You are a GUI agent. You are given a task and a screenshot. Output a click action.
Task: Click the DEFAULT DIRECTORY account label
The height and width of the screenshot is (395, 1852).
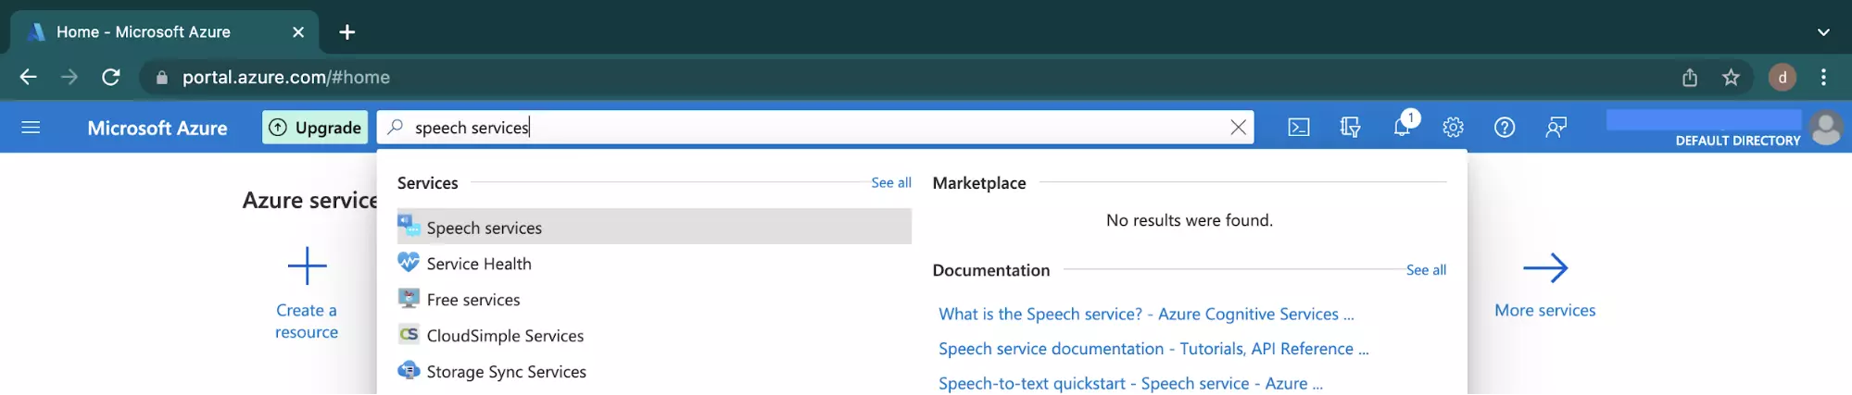(1738, 141)
